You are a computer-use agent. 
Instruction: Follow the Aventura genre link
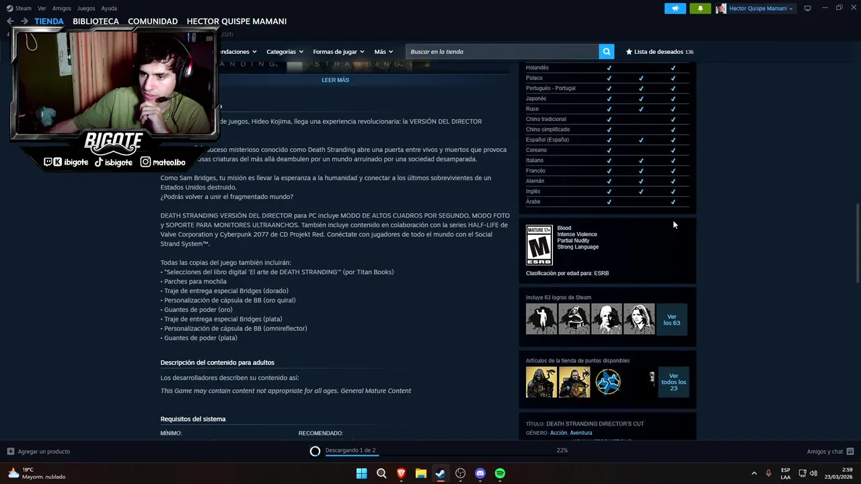(581, 433)
